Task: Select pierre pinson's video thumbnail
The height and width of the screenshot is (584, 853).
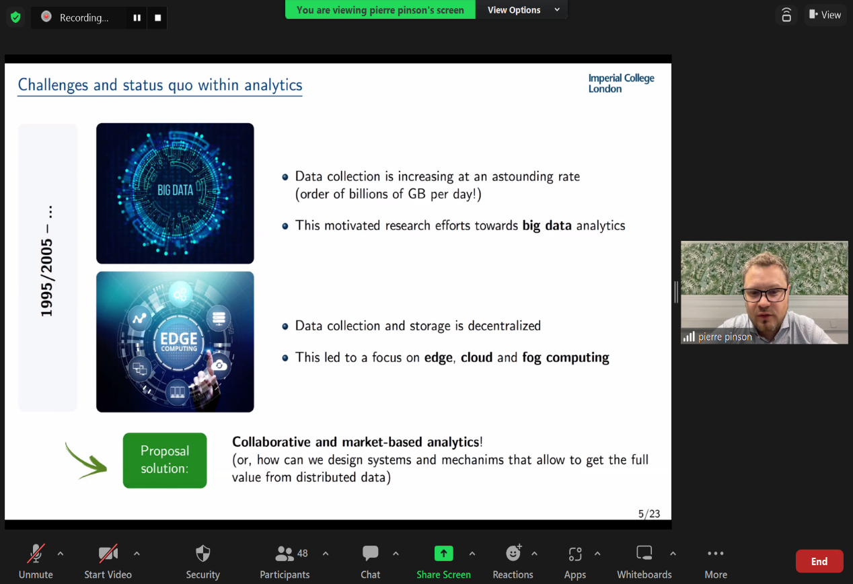Action: pyautogui.click(x=764, y=293)
